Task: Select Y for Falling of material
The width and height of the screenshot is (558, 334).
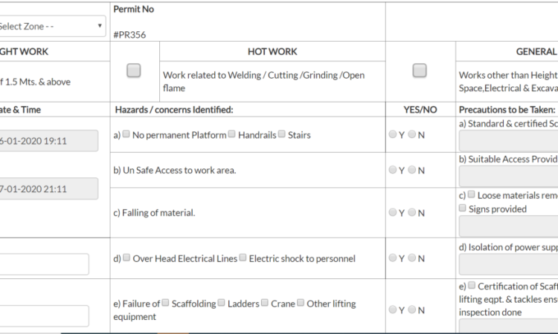Action: pos(394,212)
